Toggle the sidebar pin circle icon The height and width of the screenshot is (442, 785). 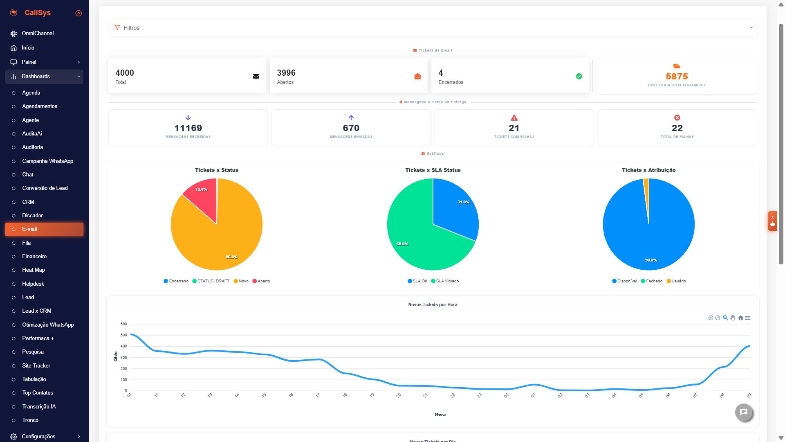[78, 13]
